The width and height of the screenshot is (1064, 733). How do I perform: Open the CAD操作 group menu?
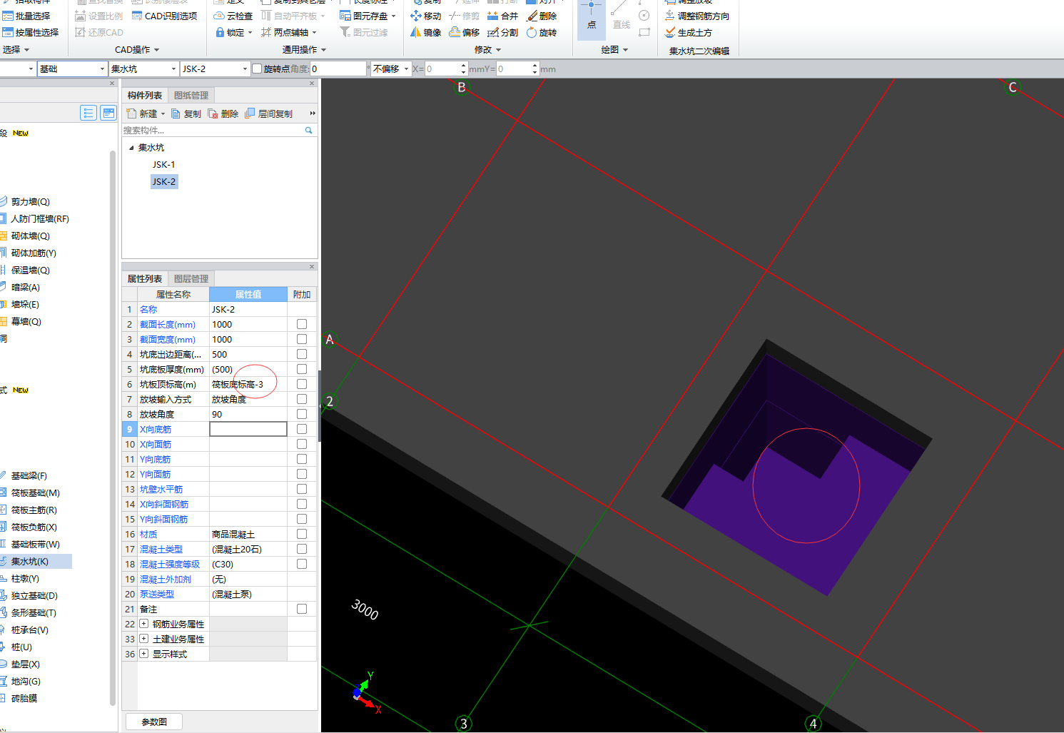click(137, 49)
